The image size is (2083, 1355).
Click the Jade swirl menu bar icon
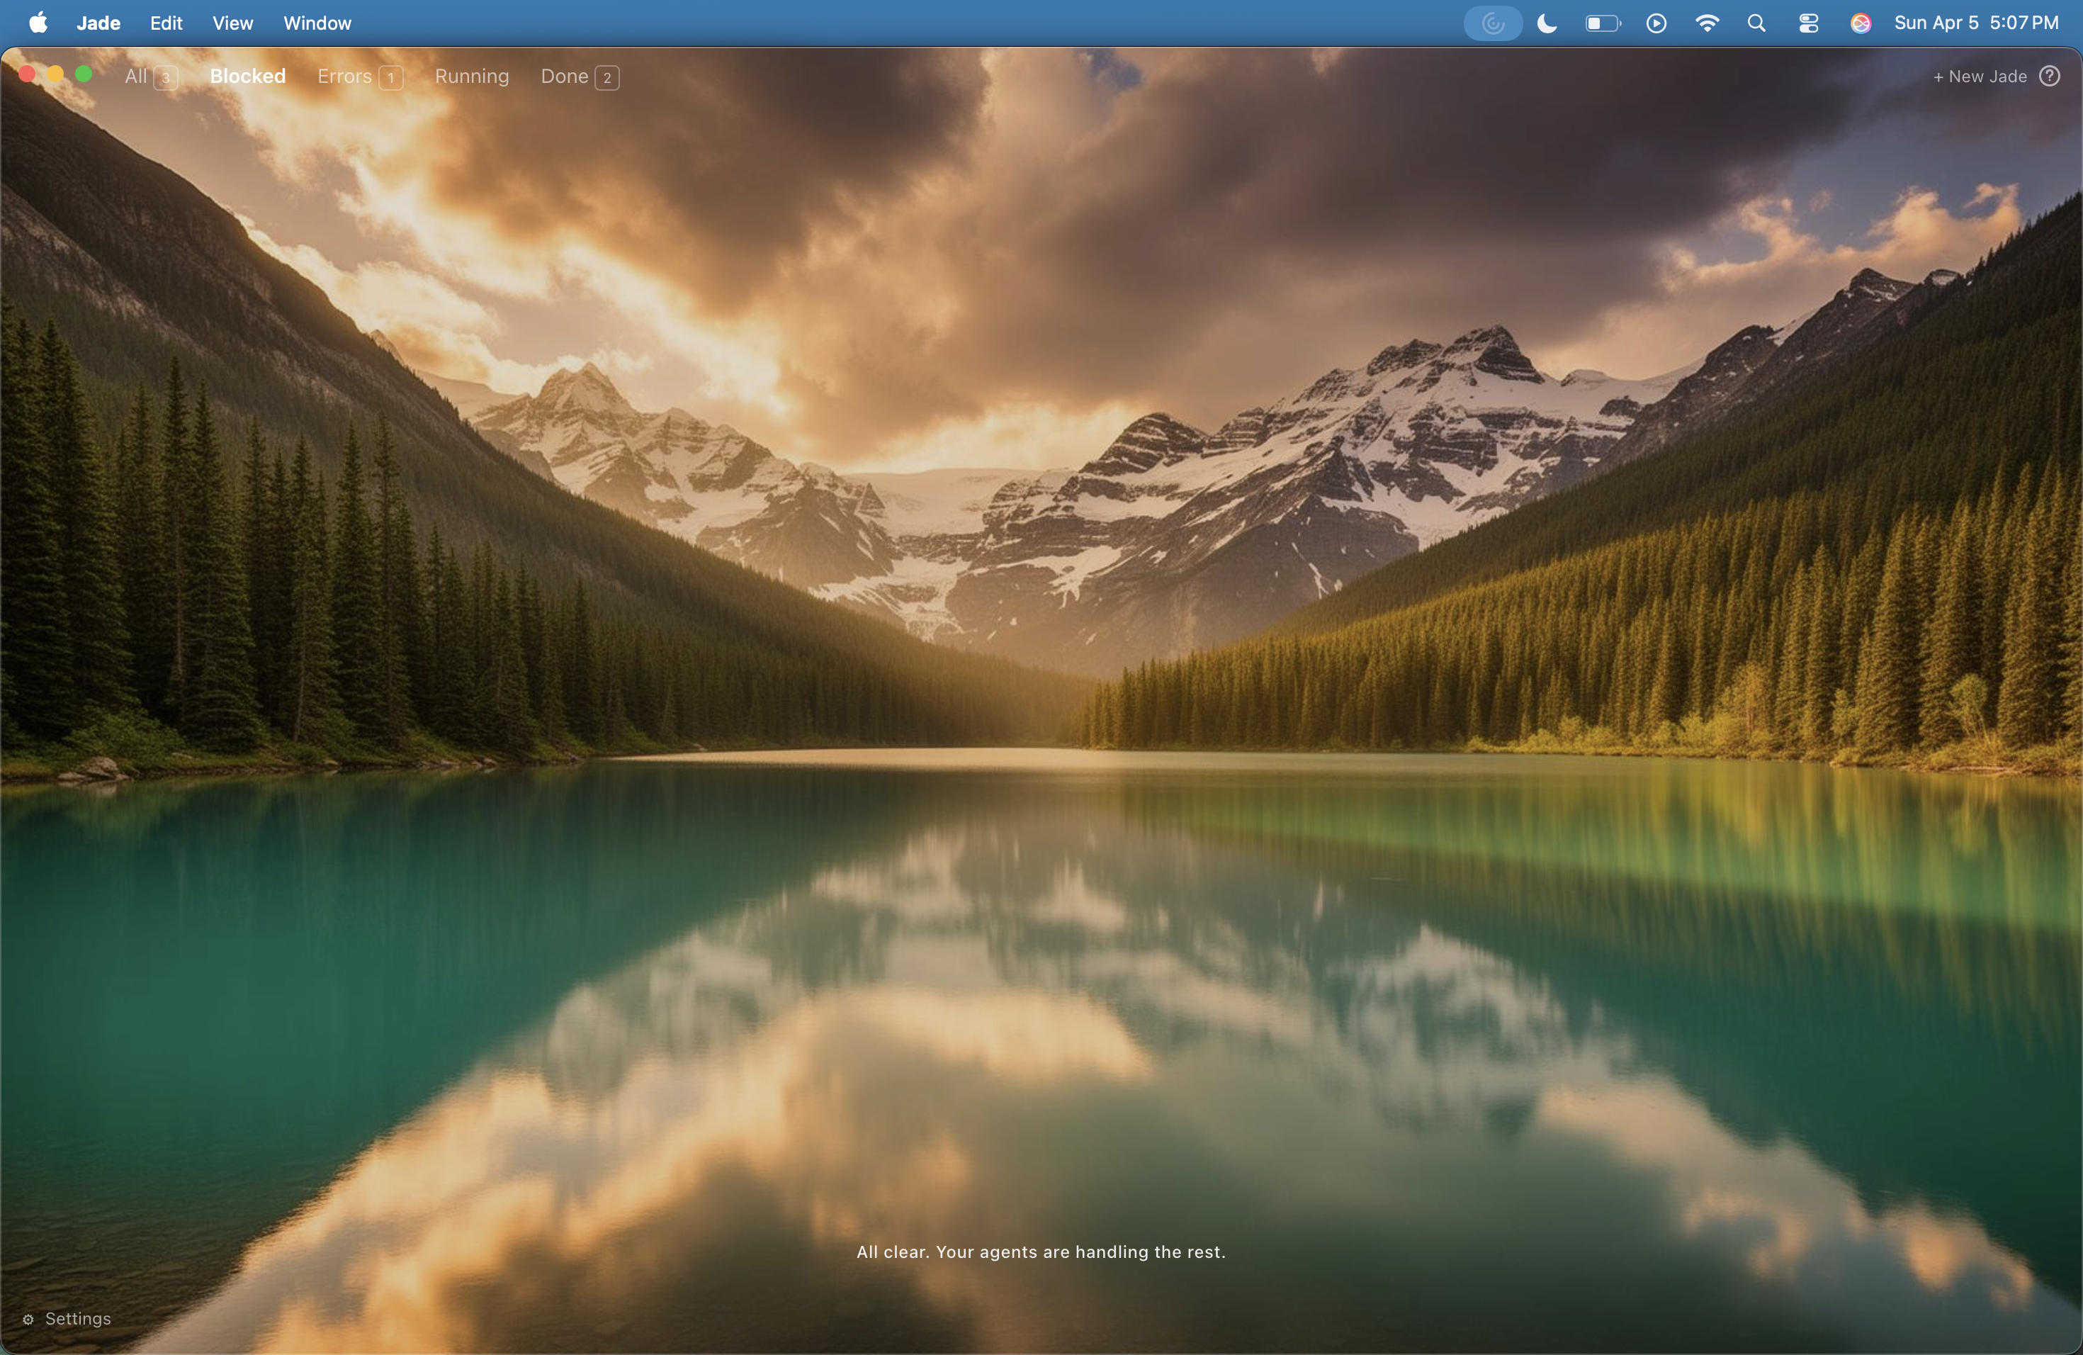tap(1492, 23)
